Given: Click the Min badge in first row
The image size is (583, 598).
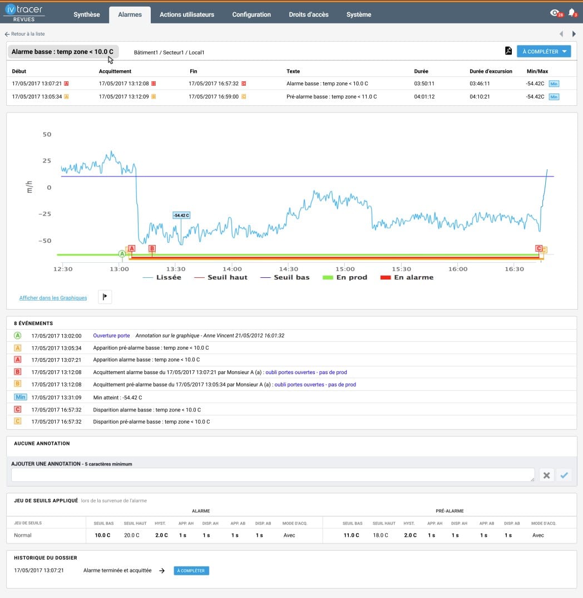Looking at the screenshot, I should click(x=554, y=84).
